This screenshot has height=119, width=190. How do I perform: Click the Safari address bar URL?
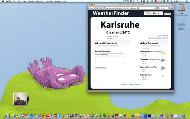tap(129, 8)
